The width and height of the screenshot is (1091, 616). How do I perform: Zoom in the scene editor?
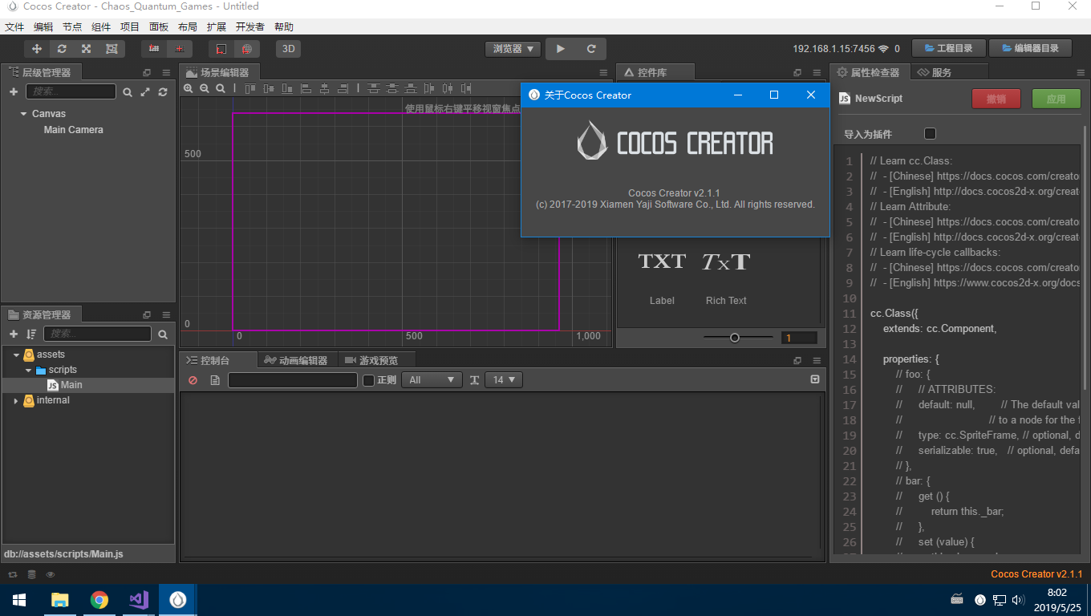pos(189,89)
